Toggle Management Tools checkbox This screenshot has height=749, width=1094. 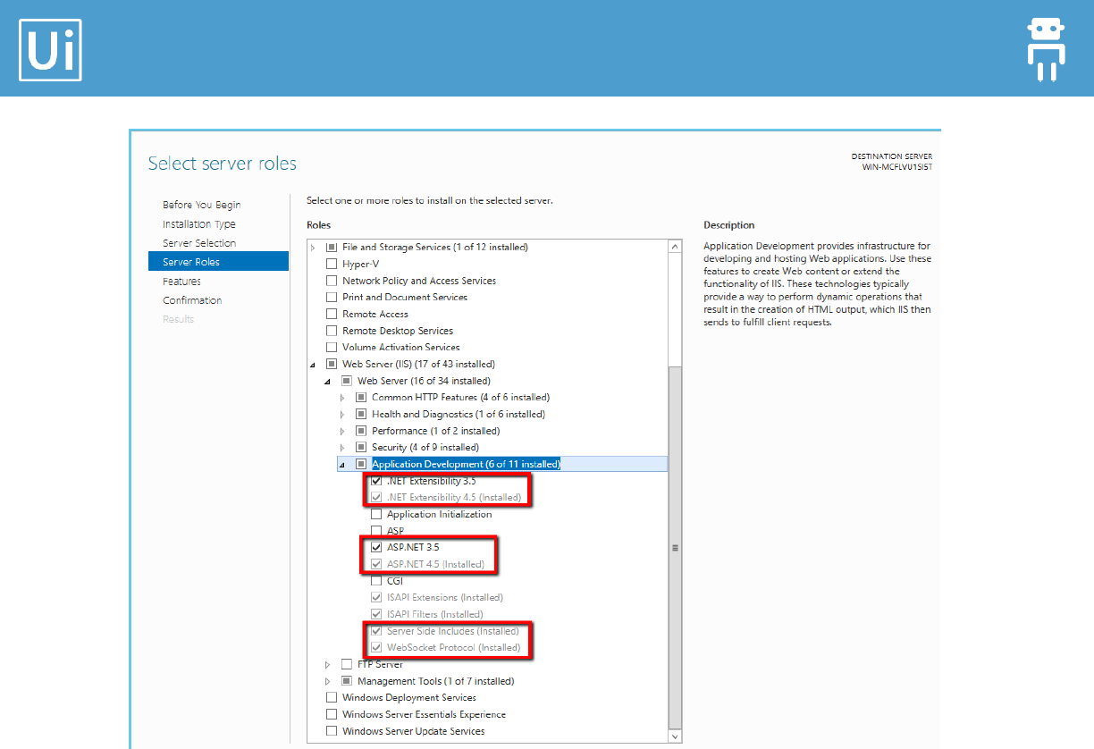pyautogui.click(x=347, y=681)
